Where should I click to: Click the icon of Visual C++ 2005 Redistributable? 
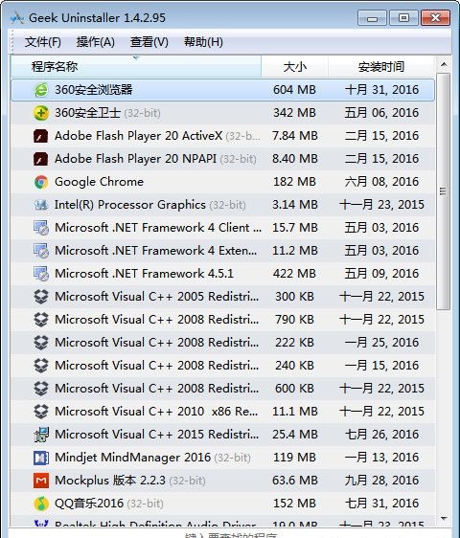point(41,297)
